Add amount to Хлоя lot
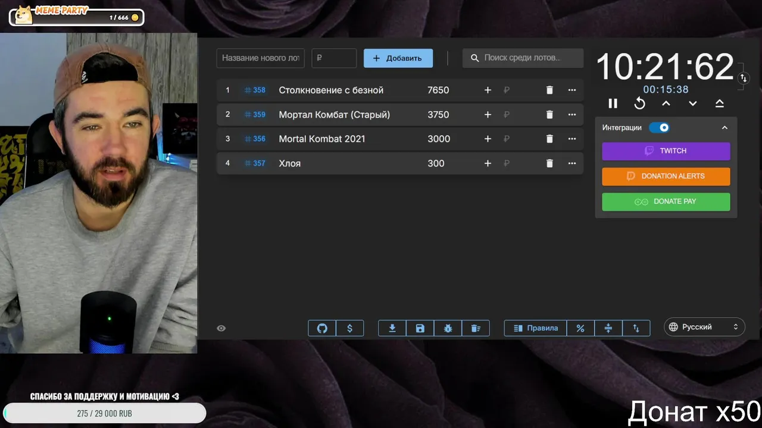The width and height of the screenshot is (762, 428). [488, 163]
